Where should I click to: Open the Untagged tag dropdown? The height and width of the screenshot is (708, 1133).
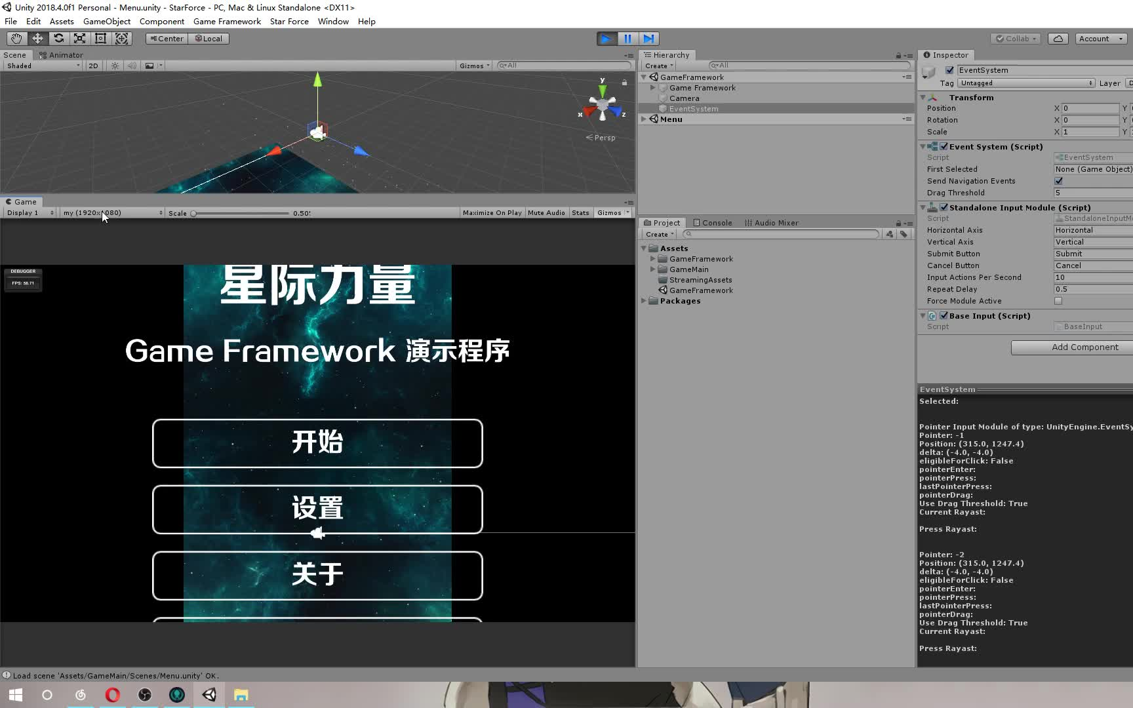[x=1026, y=83]
